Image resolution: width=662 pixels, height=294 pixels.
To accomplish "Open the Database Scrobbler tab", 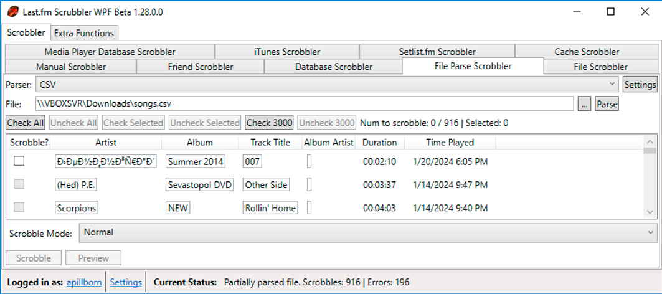I will coord(334,67).
